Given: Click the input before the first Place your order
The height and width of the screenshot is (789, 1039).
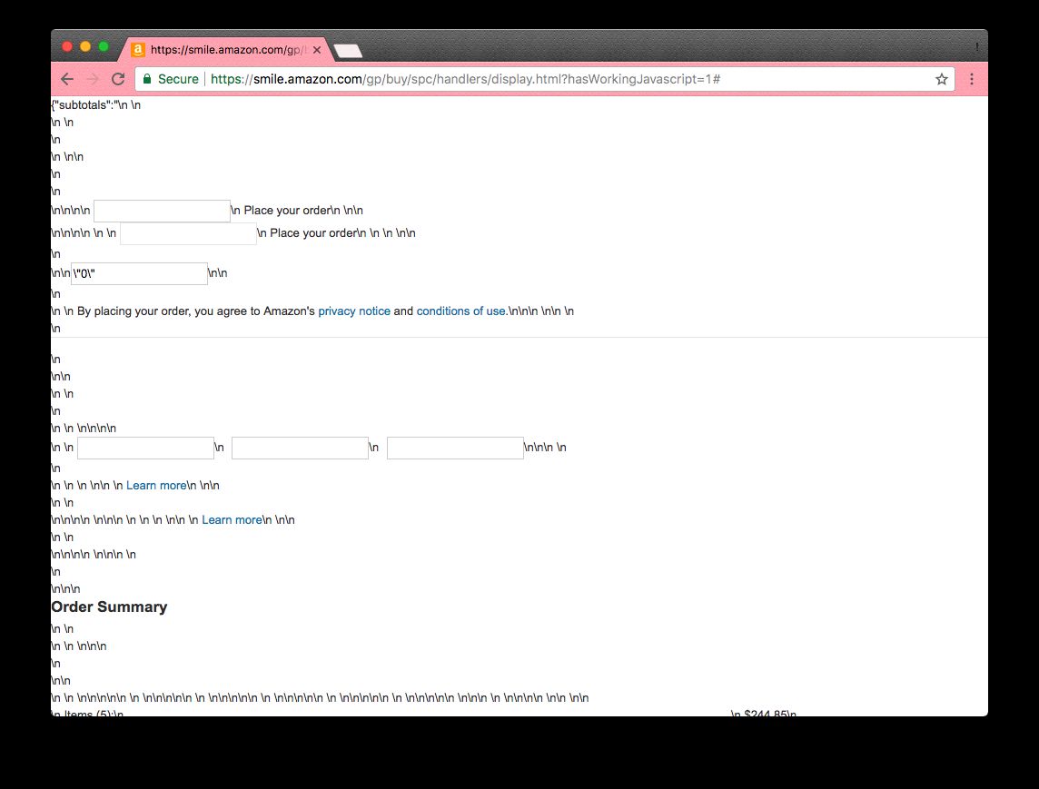Looking at the screenshot, I should (162, 211).
